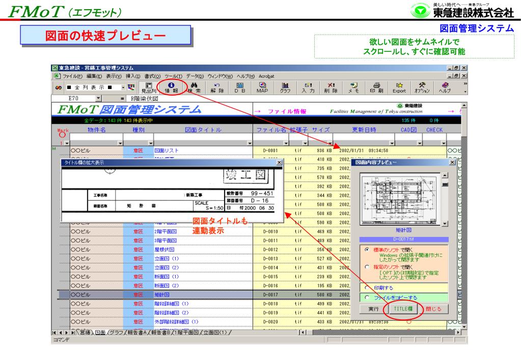Click the preview scrollbar slider handle
This screenshot has height=360, width=521.
pyautogui.click(x=445, y=185)
